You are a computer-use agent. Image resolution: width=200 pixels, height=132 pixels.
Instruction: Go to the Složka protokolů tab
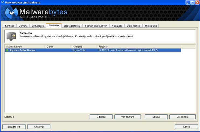pyautogui.click(x=72, y=26)
